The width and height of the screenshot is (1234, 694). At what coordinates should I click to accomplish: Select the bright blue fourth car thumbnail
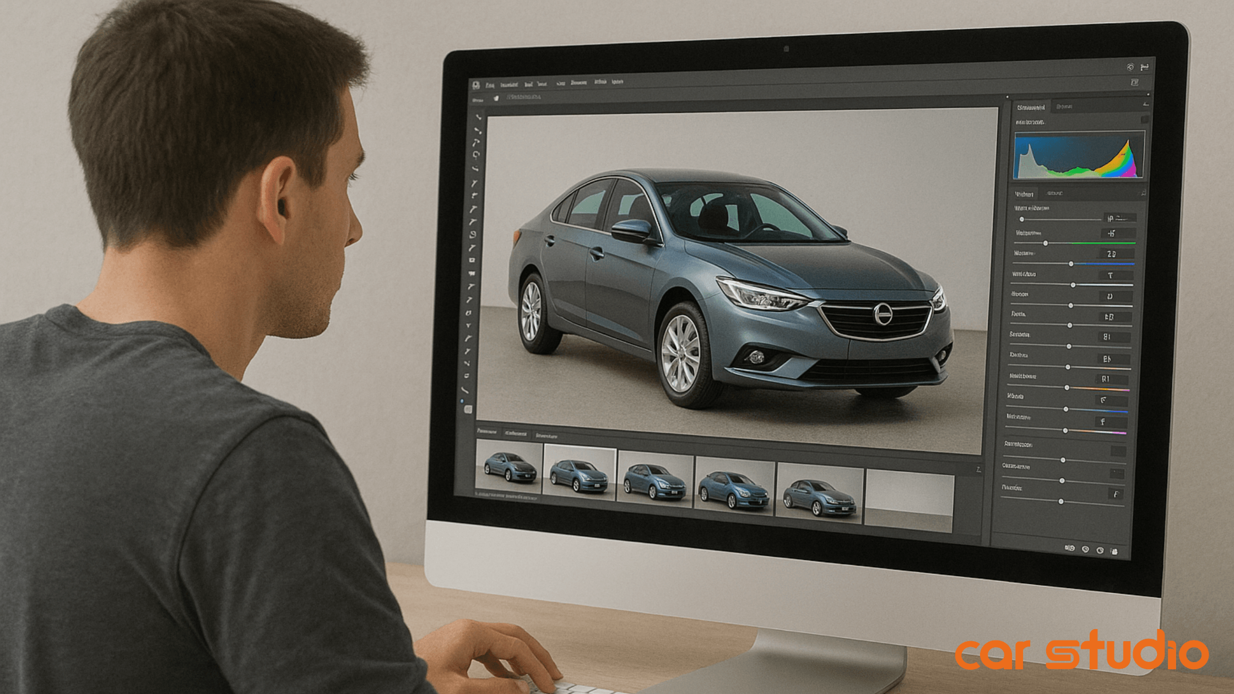coord(734,486)
